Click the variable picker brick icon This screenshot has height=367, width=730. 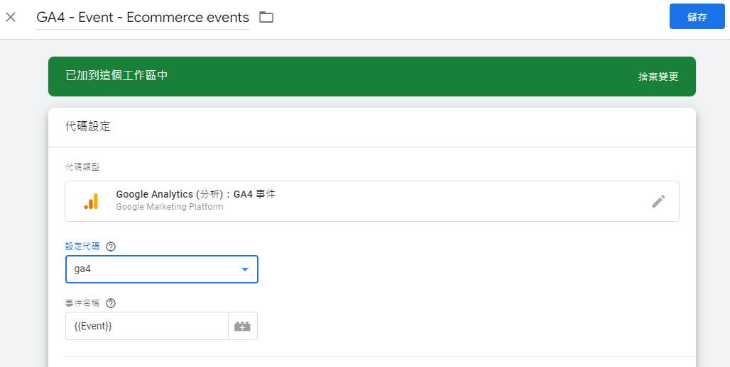[x=243, y=326]
